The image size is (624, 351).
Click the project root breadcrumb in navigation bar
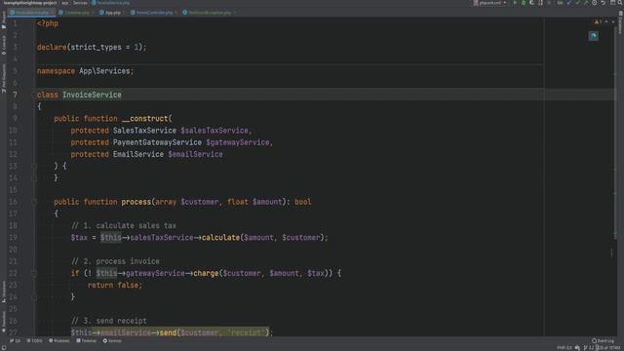[30, 3]
